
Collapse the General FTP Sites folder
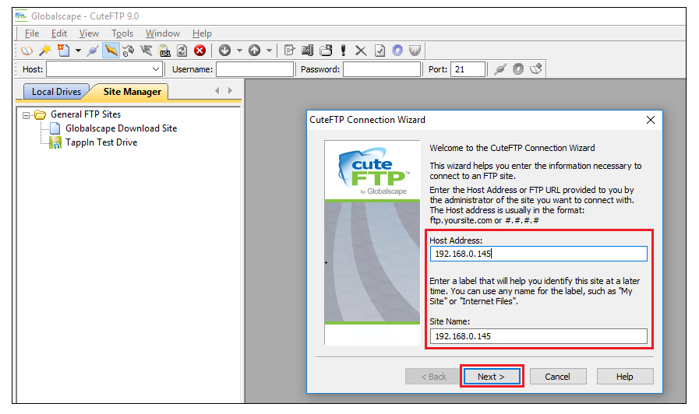26,115
